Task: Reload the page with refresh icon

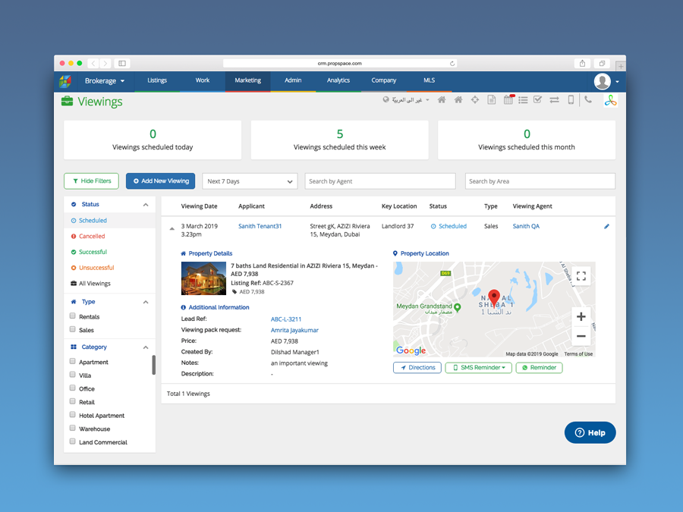Action: coord(452,64)
